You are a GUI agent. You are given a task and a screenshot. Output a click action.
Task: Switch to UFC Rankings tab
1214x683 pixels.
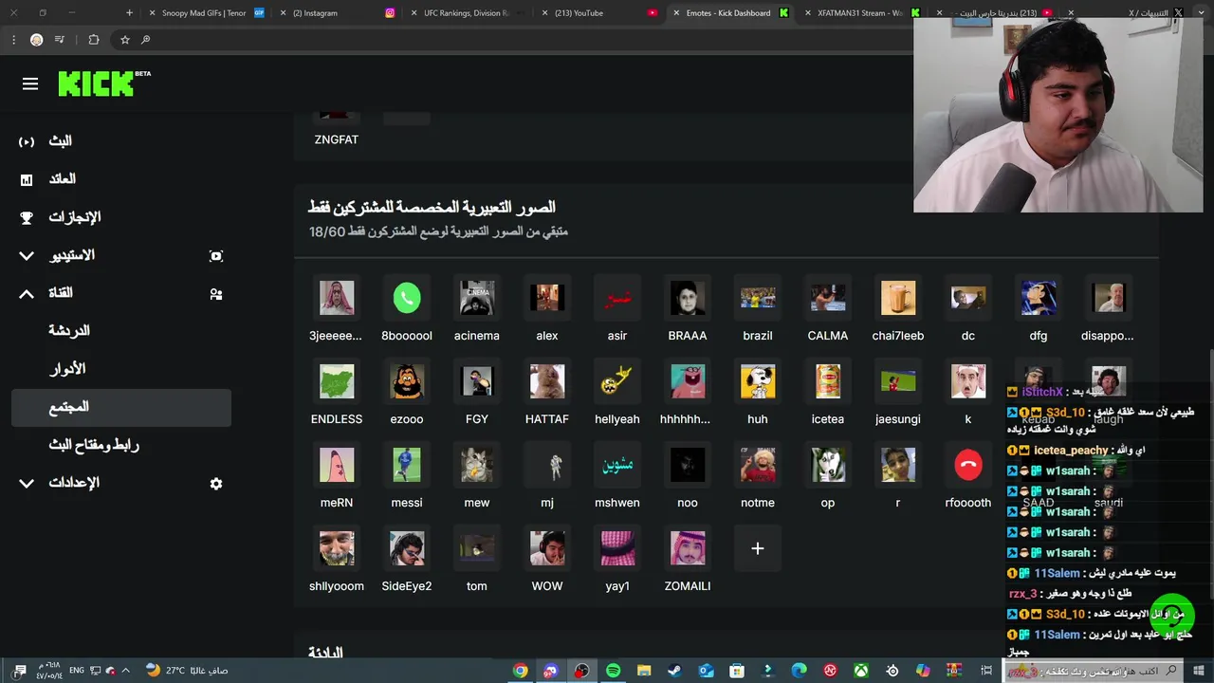coord(468,13)
